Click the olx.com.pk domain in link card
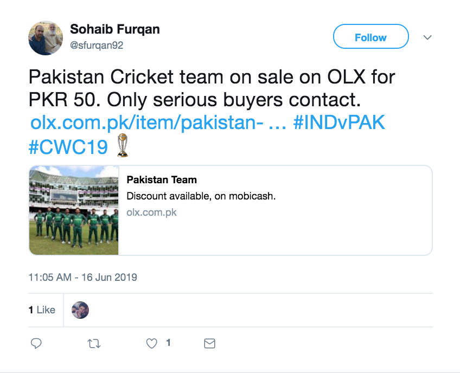Image resolution: width=460 pixels, height=373 pixels. [151, 213]
